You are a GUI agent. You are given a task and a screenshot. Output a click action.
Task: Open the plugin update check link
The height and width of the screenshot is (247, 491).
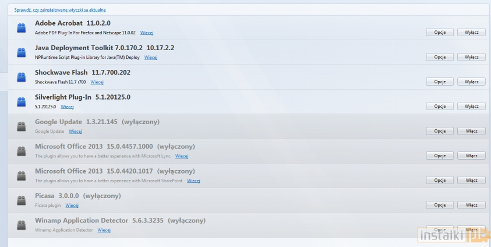pos(60,10)
